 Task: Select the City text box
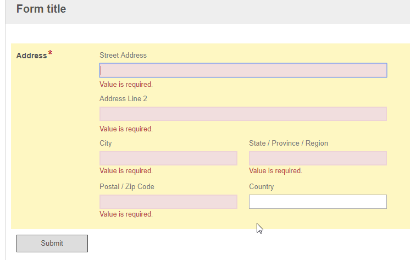click(168, 158)
